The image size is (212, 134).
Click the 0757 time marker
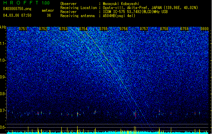pos(144,29)
